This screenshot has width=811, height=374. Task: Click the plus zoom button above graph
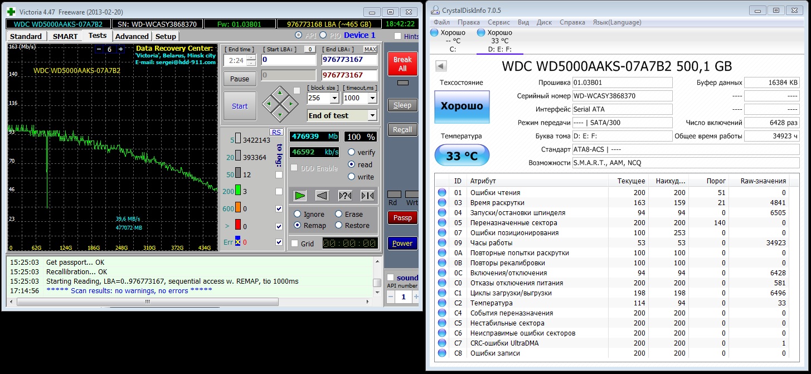pos(120,49)
